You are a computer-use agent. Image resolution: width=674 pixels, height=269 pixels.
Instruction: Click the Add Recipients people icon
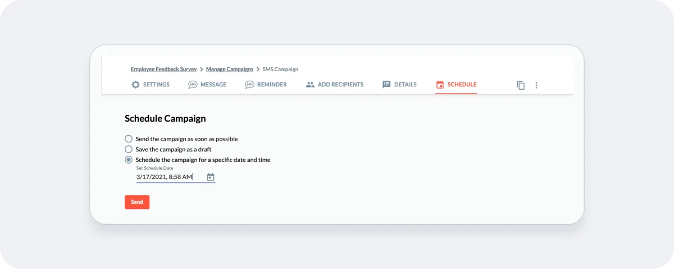310,85
